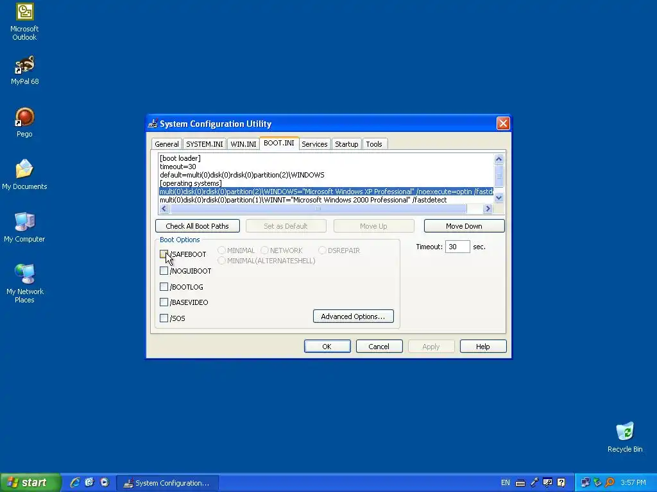Switch to the WIN.INI tab

(x=243, y=144)
